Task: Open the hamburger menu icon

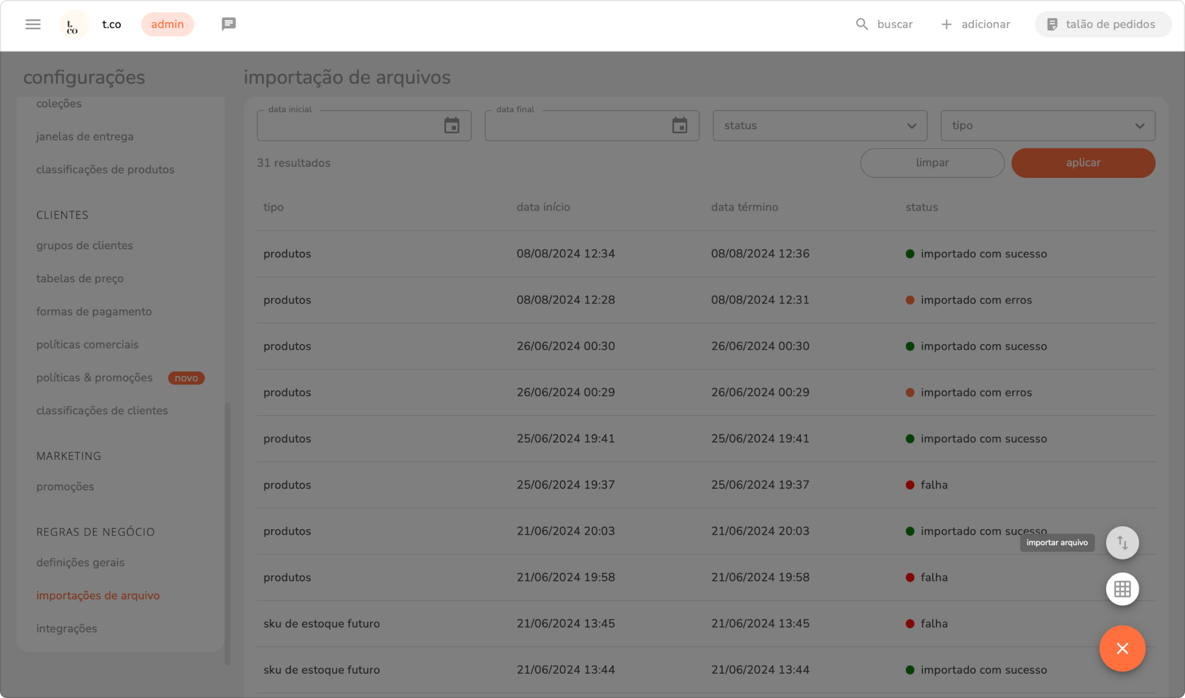Action: [33, 24]
